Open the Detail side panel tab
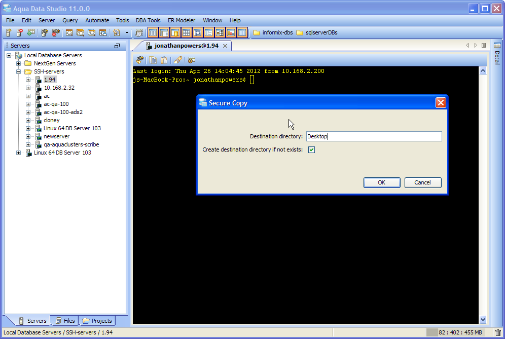This screenshot has width=505, height=339. click(x=497, y=54)
